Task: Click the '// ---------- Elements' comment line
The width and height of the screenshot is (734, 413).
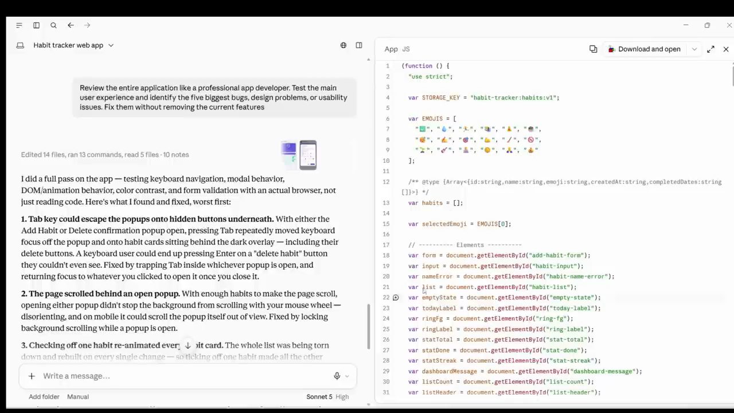Action: point(464,246)
